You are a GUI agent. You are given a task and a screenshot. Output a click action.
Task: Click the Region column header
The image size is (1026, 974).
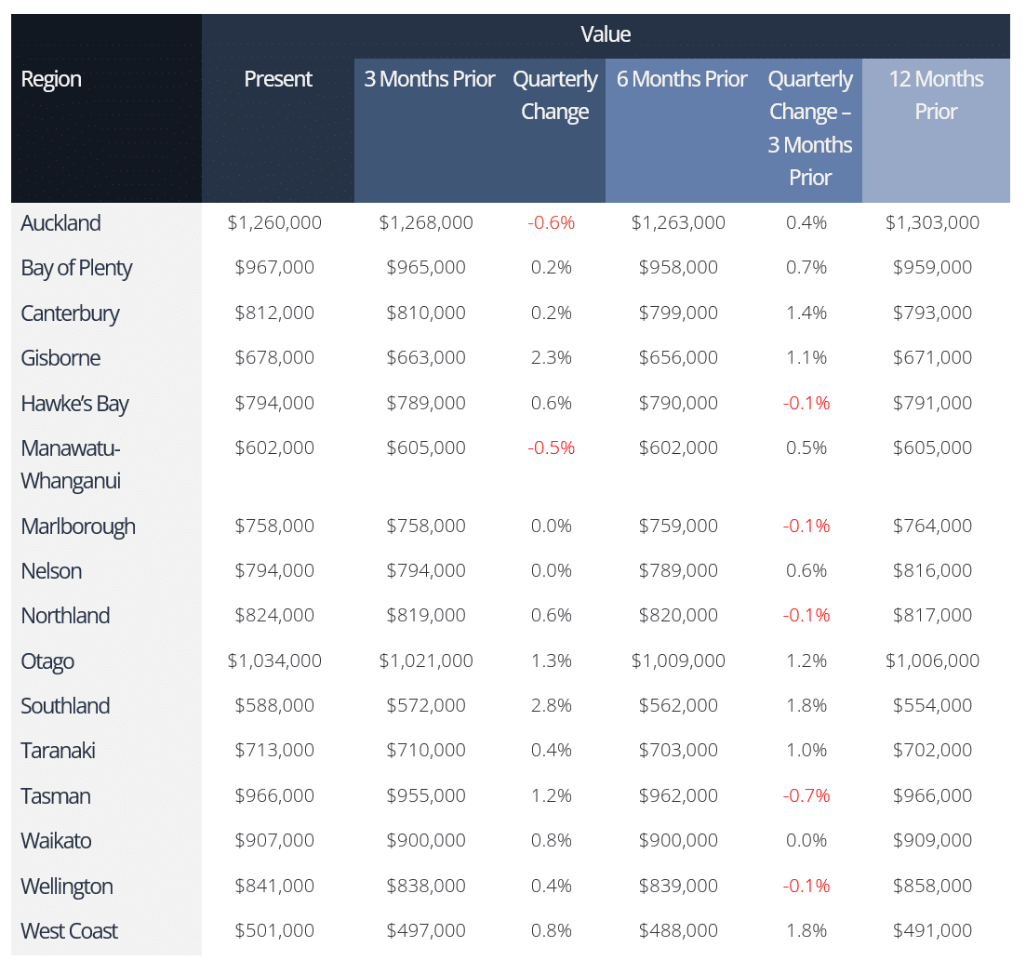(51, 79)
